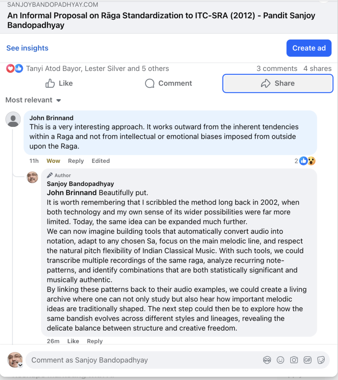Expand the Most relevant sort dropdown

click(33, 100)
